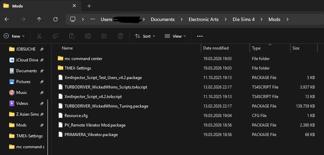Screen dimensions: 324x155
Task: Click the Cut scissors icon
Action: point(39,36)
